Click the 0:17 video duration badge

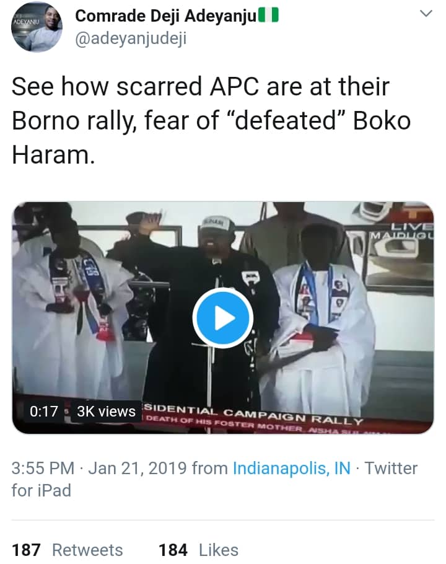click(44, 411)
